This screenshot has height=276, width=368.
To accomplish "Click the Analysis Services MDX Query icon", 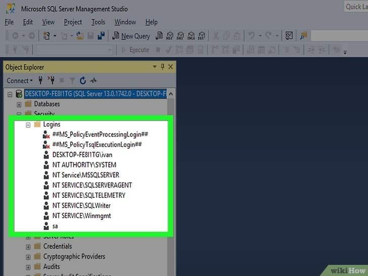I will (170, 36).
